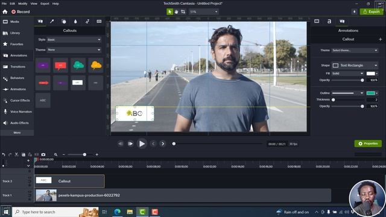Open the Visual properties tab icon
The image size is (386, 217).
317,22
